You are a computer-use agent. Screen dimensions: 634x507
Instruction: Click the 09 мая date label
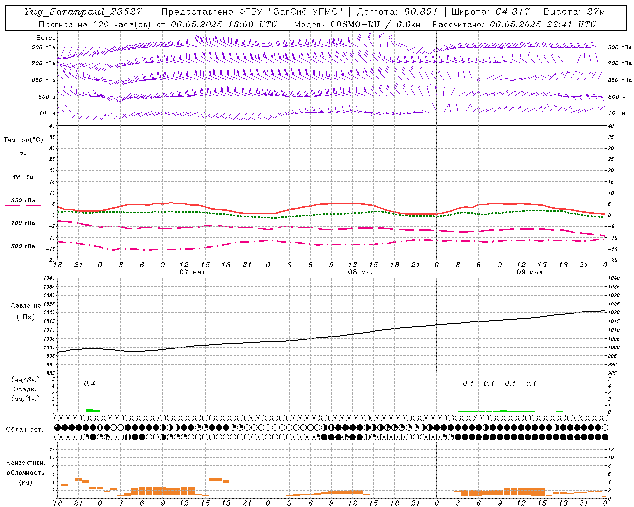pyautogui.click(x=529, y=272)
